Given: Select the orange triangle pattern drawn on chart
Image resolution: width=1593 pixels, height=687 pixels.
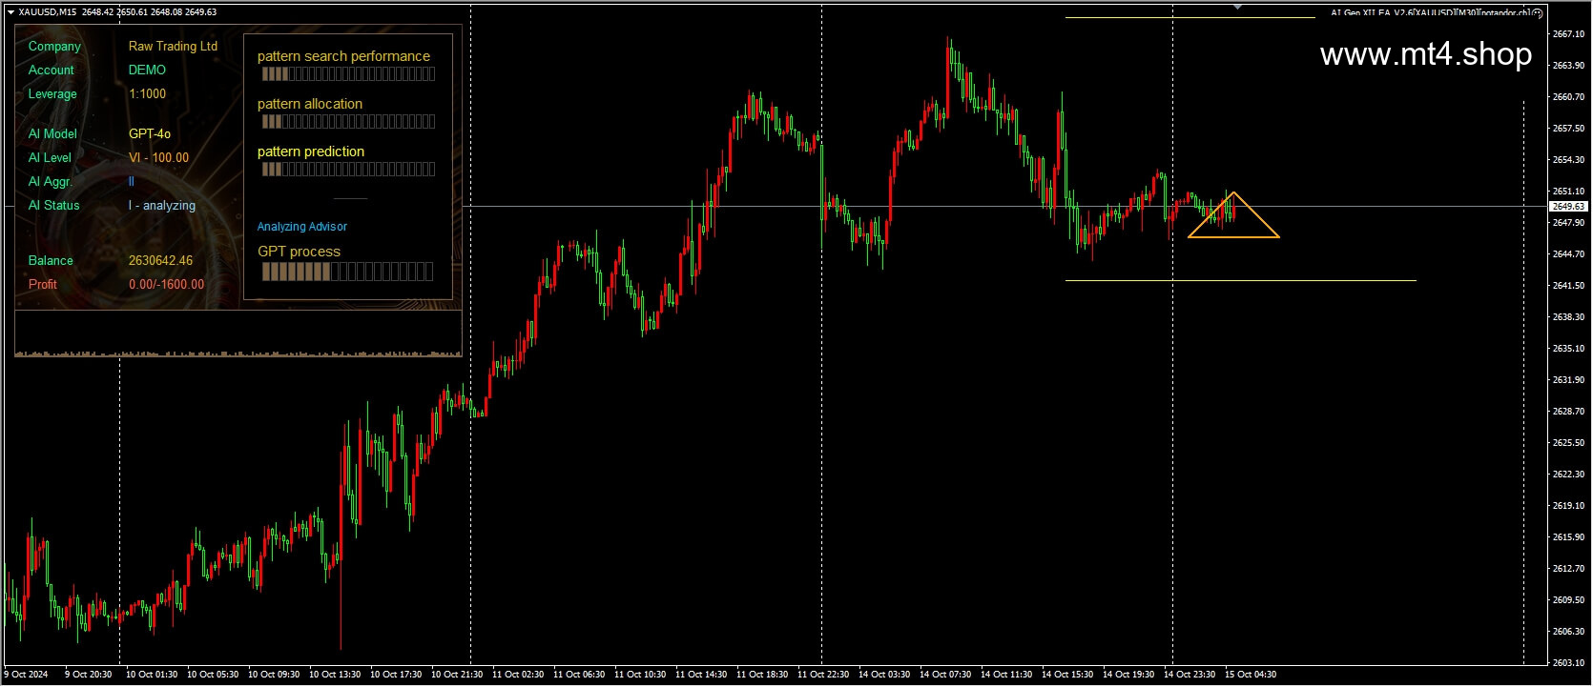Looking at the screenshot, I should [x=1233, y=215].
